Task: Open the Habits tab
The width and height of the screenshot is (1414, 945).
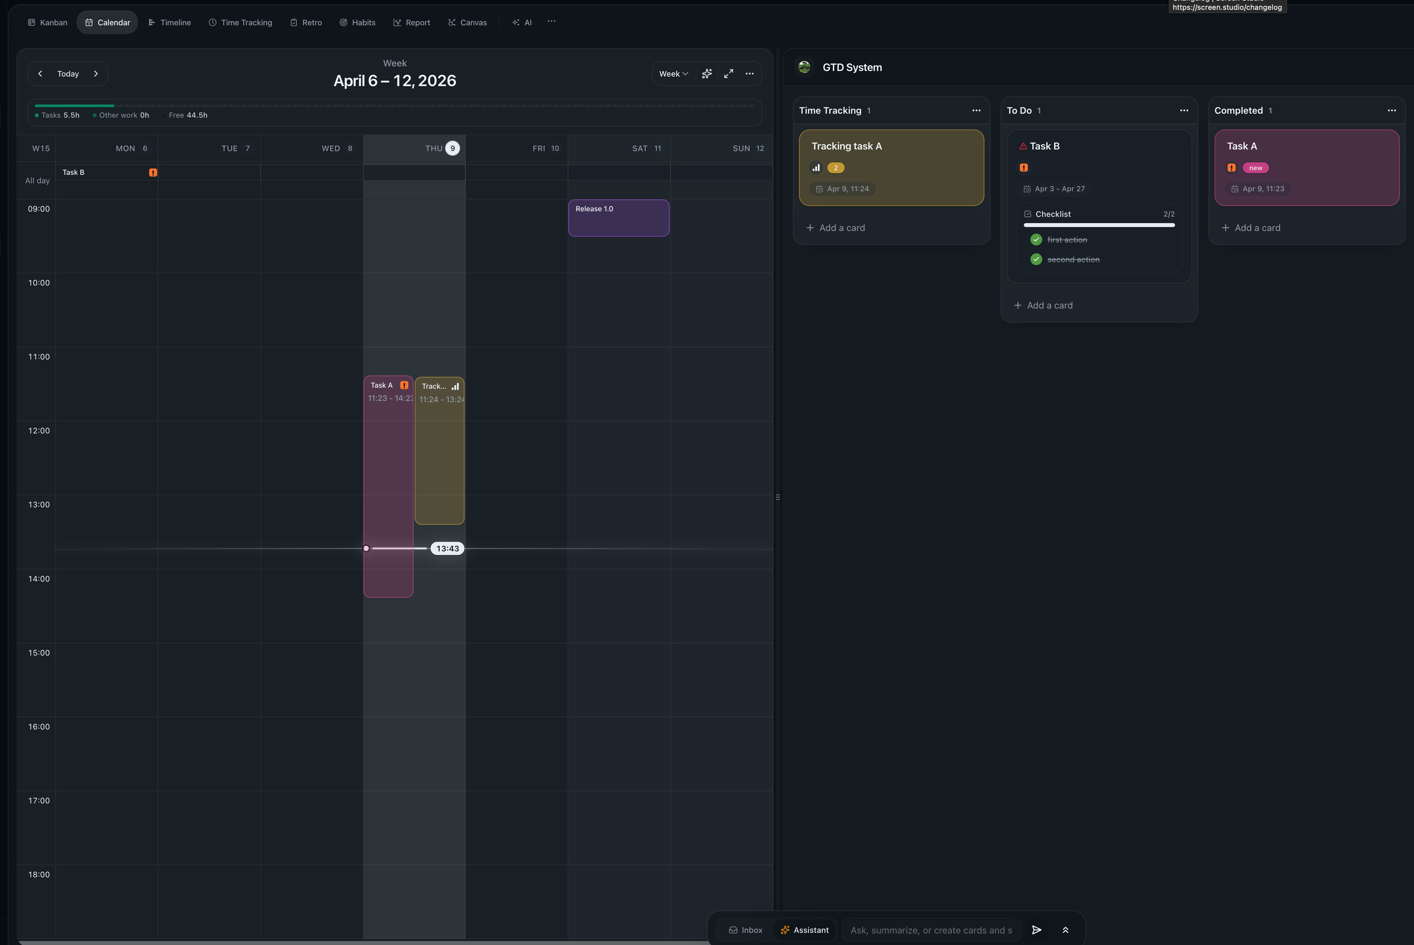Action: (357, 22)
